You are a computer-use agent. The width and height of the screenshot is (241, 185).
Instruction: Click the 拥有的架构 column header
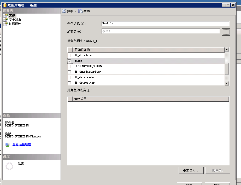(149, 50)
